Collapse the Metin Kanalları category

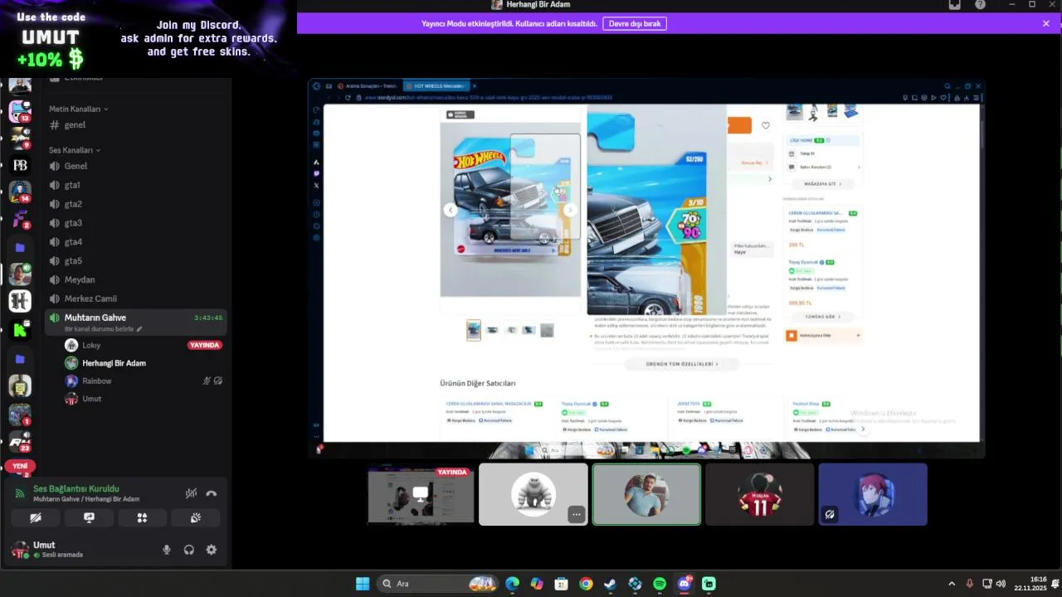click(79, 109)
